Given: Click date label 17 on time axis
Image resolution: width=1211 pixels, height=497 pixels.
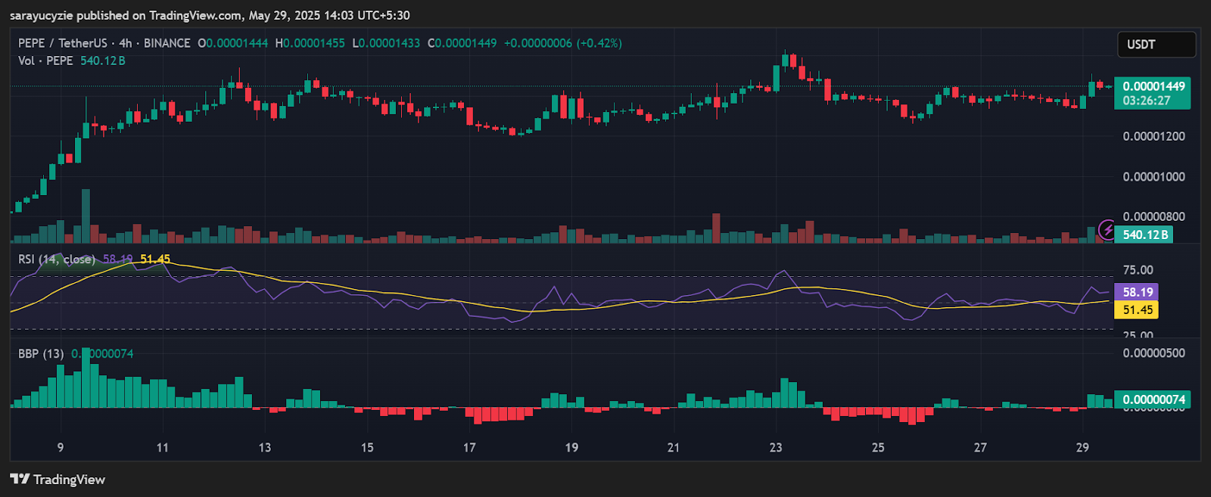Looking at the screenshot, I should click(x=469, y=447).
